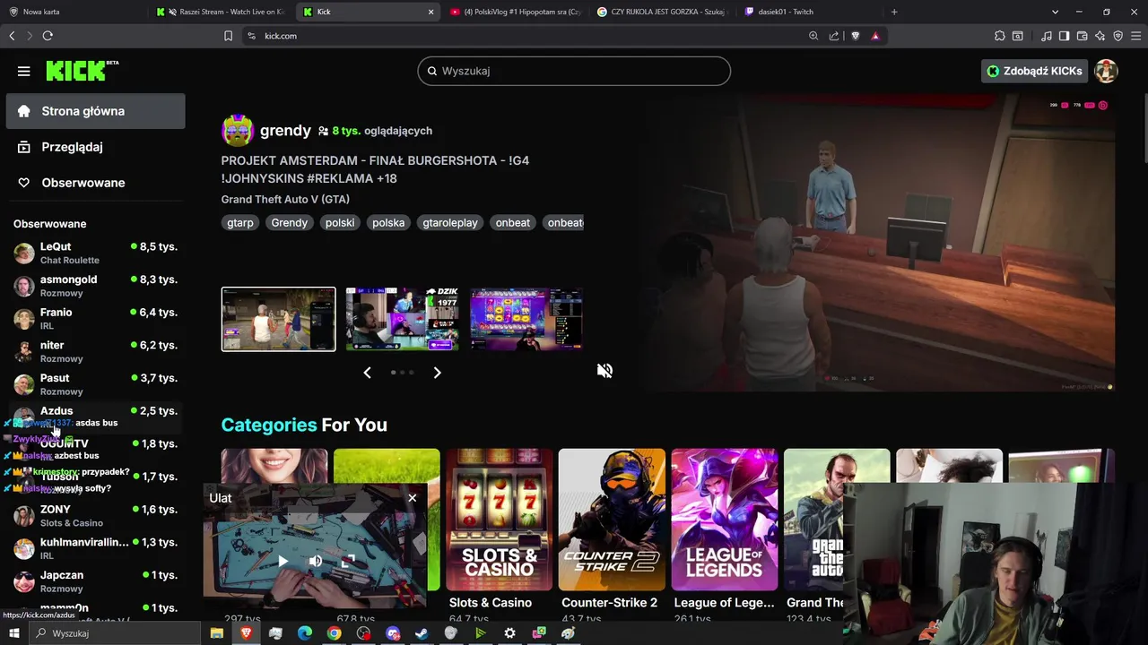Open Microsoft Edge from the taskbar
This screenshot has height=645, width=1148.
click(304, 633)
